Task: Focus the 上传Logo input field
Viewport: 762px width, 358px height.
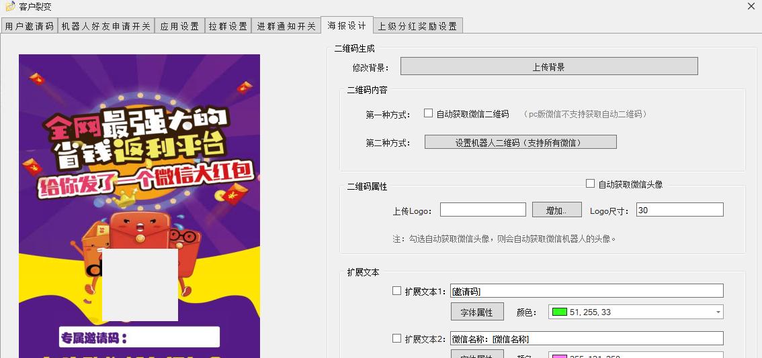Action: [x=483, y=210]
